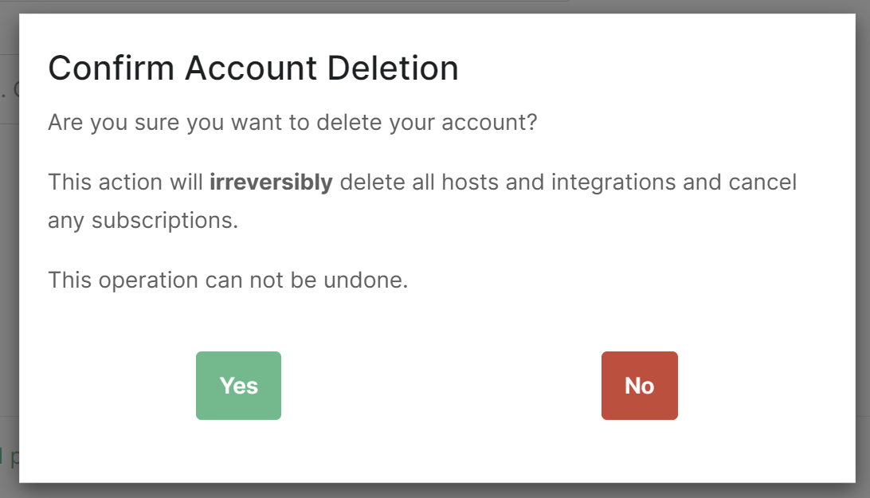Click the words delete all in the warning
The width and height of the screenshot is (870, 498).
coord(387,182)
